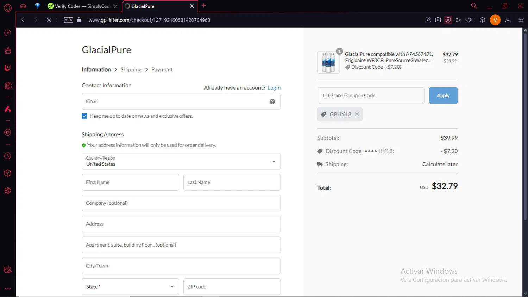Open the ad blocker shield icon

point(448,20)
